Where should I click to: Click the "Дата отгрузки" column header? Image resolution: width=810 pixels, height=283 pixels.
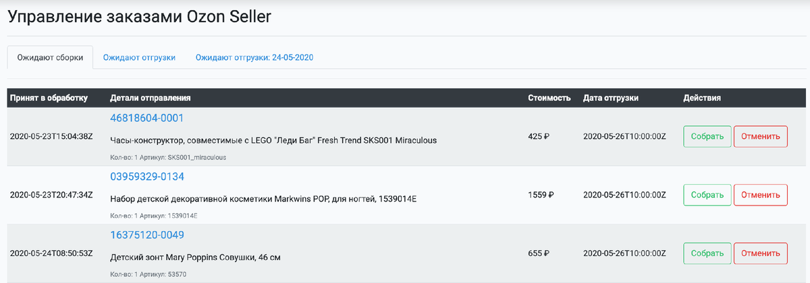click(x=610, y=98)
